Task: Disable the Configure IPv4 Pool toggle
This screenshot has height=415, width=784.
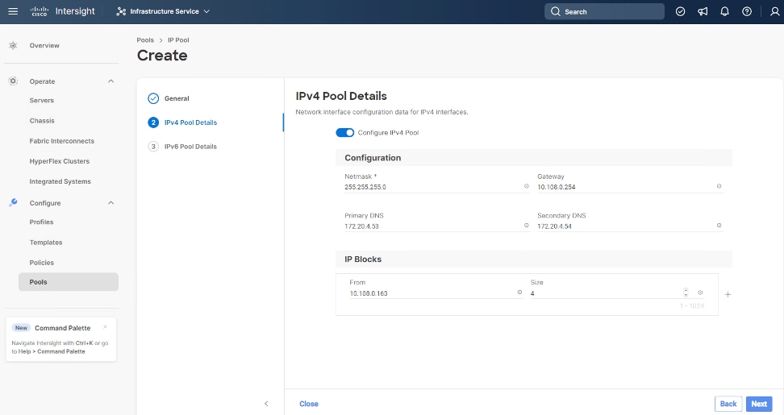Action: pyautogui.click(x=345, y=133)
